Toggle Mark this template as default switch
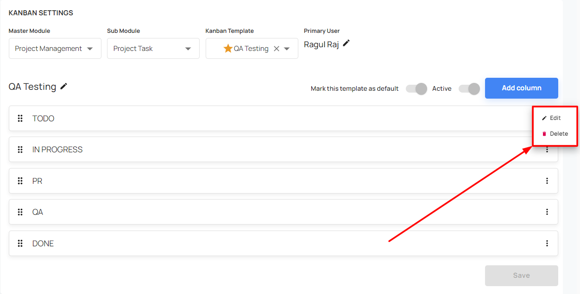This screenshot has width=580, height=294. [416, 88]
